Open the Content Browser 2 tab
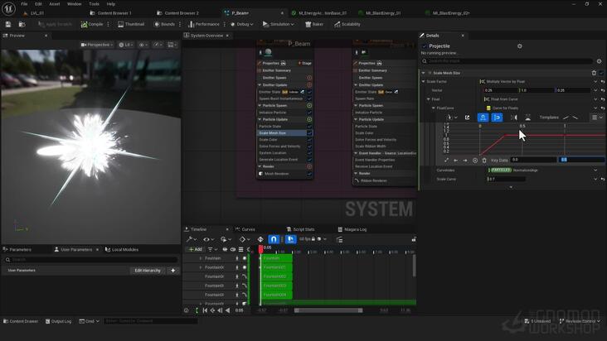This screenshot has width=607, height=341. click(x=178, y=12)
